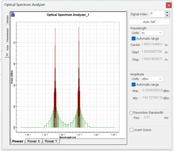Select the Sampled vertical tab
This screenshot has height=151, width=174.
pyautogui.click(x=7, y=20)
